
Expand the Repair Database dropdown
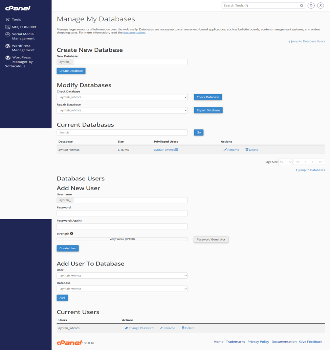pyautogui.click(x=122, y=110)
